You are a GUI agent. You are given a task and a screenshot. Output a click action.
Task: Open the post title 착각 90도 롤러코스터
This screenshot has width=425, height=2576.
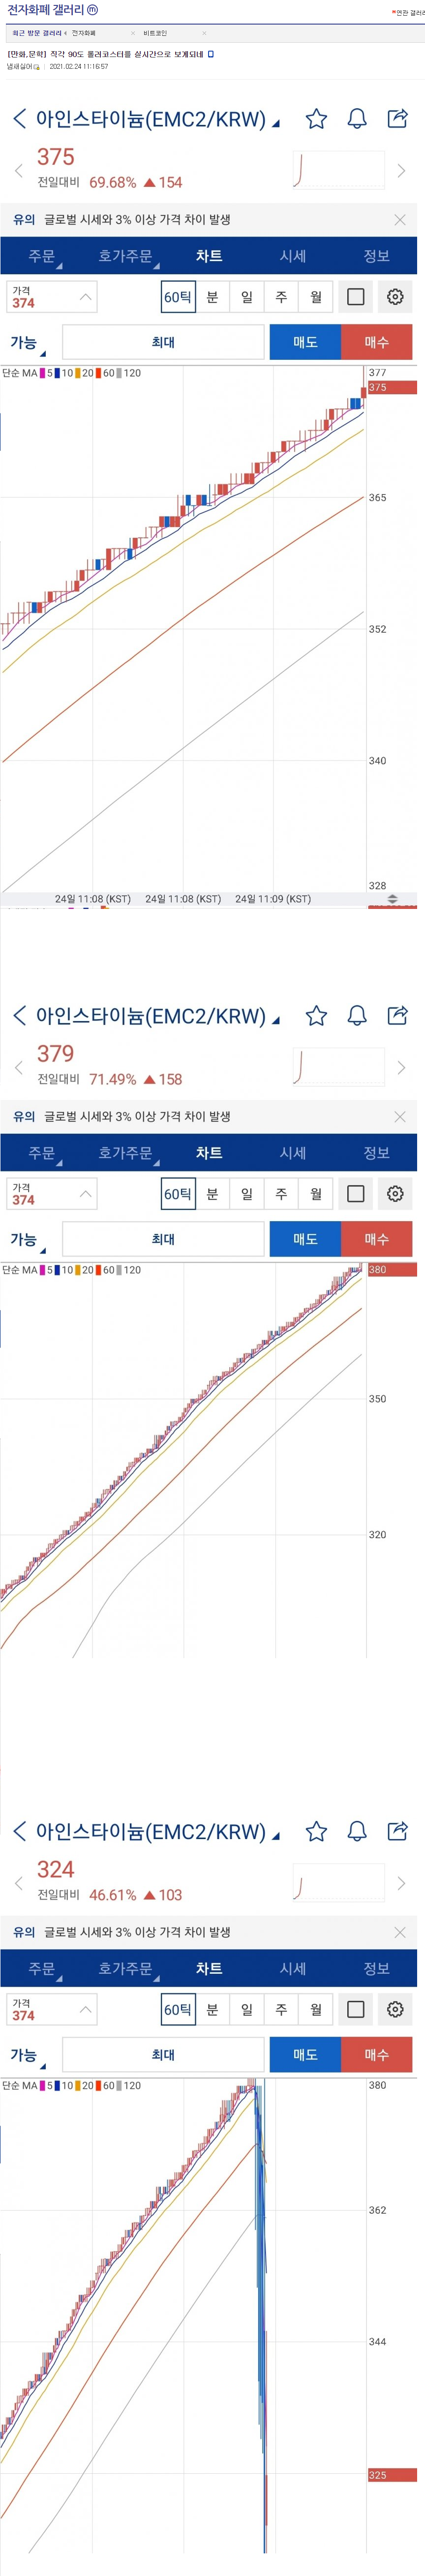[105, 54]
